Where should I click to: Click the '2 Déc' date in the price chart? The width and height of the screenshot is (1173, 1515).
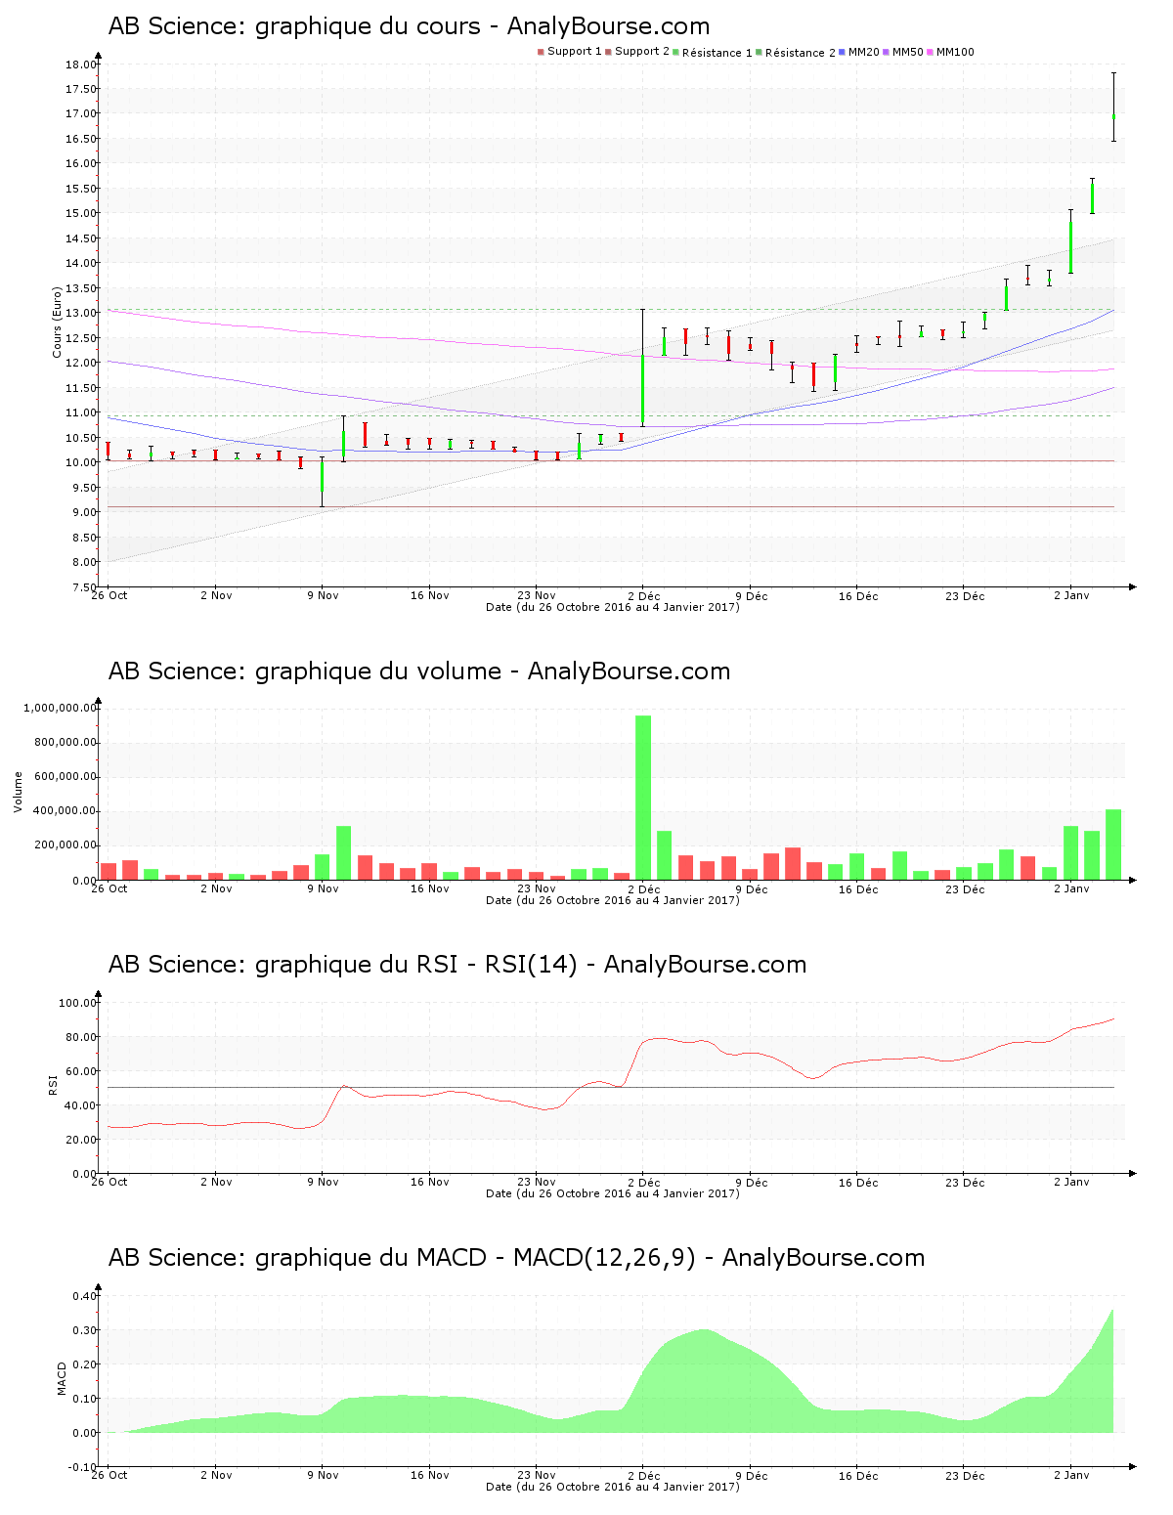[643, 596]
